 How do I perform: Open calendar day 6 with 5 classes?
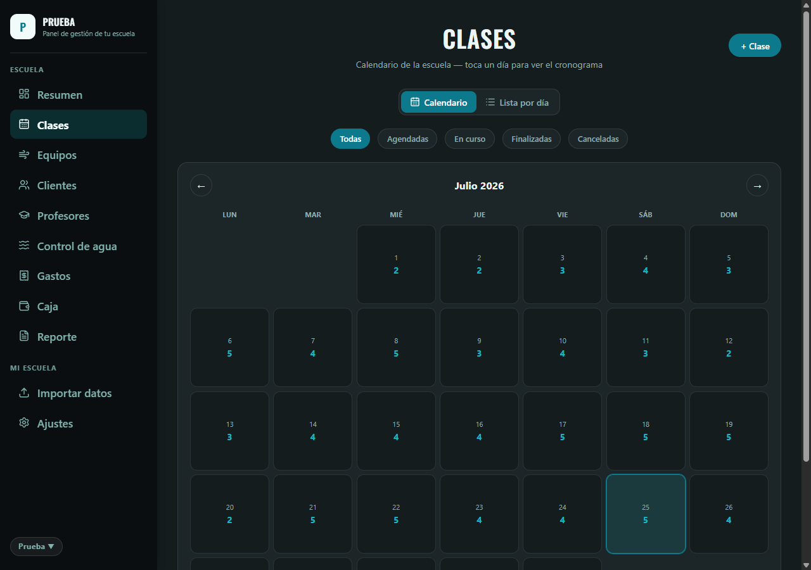(229, 347)
